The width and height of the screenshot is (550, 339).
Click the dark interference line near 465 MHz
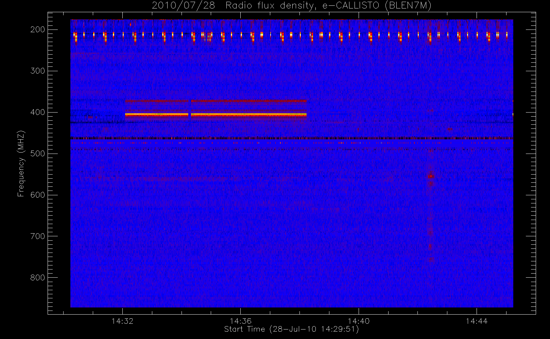pos(292,138)
